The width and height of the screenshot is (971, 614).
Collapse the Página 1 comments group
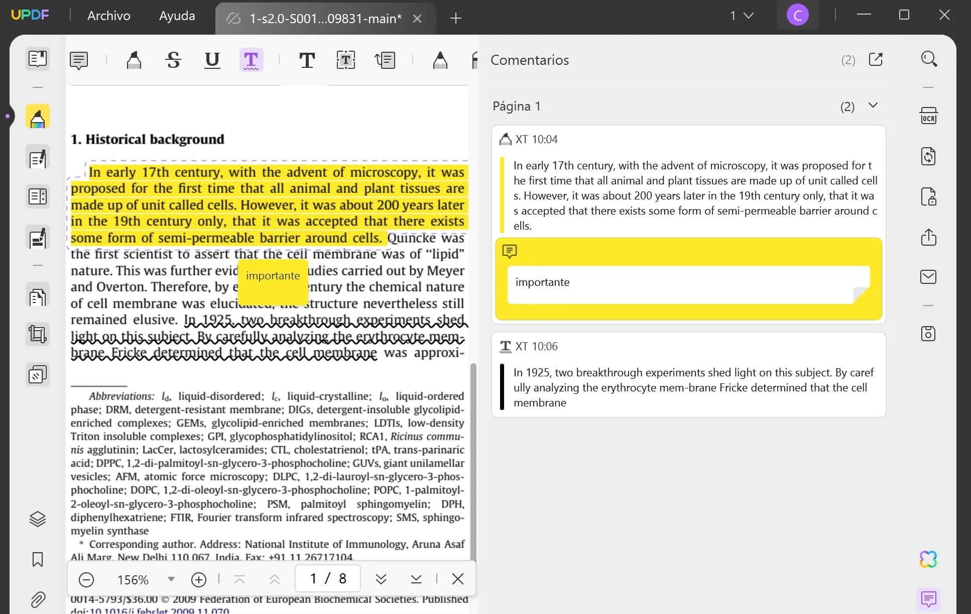(873, 105)
